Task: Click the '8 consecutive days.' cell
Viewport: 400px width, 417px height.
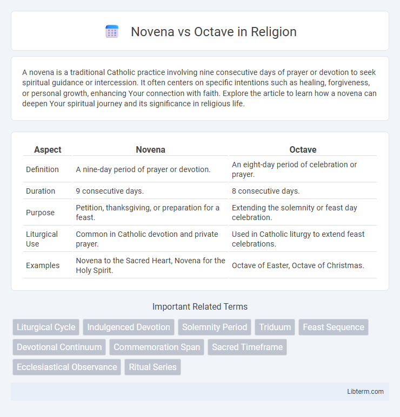Action: [x=303, y=191]
